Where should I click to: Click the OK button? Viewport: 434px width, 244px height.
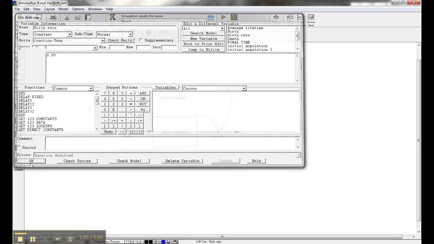31,161
